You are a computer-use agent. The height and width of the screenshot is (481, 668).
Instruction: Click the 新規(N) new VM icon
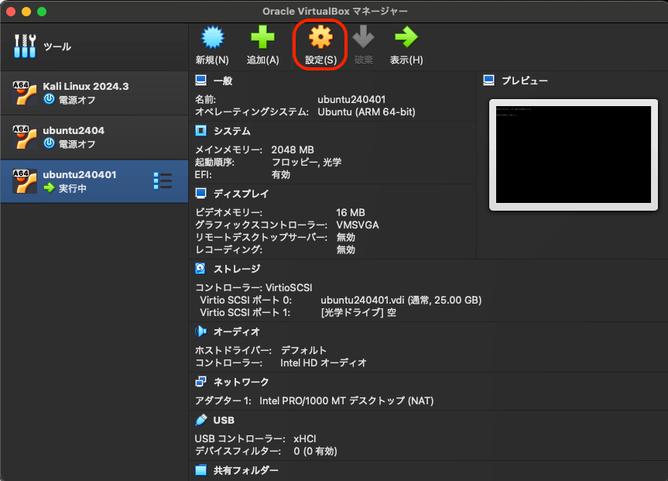point(212,37)
